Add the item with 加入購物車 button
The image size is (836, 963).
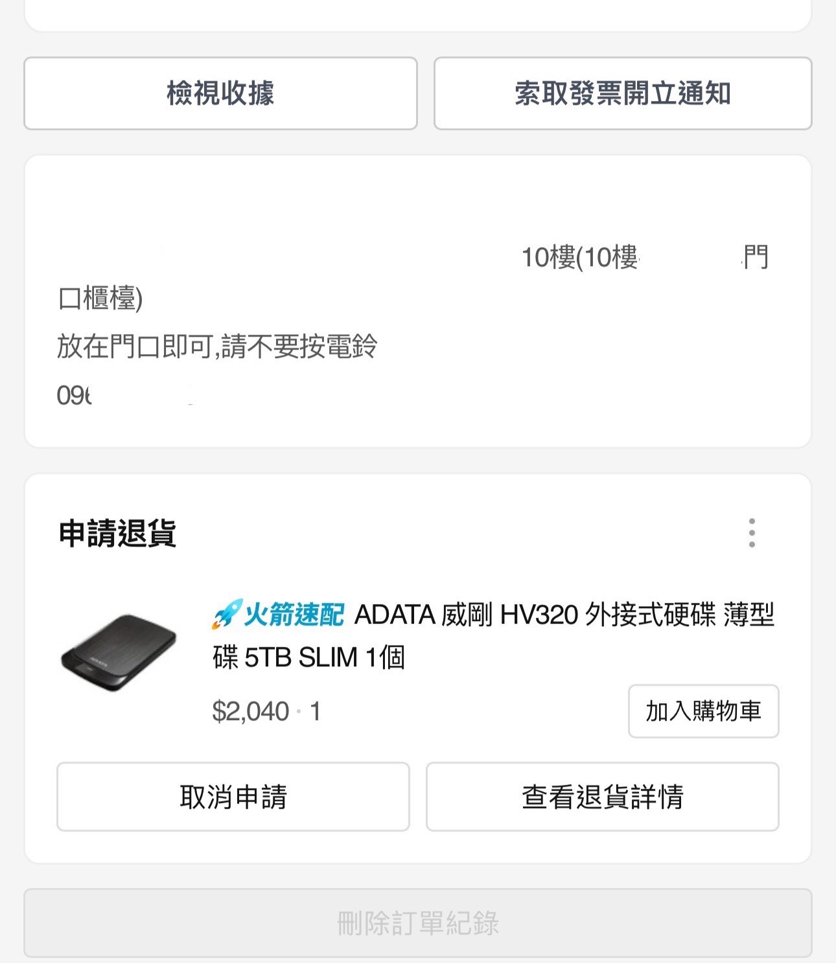point(703,711)
